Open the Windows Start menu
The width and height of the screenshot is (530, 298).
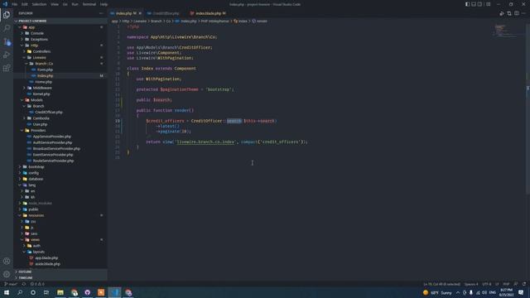click(x=7, y=292)
